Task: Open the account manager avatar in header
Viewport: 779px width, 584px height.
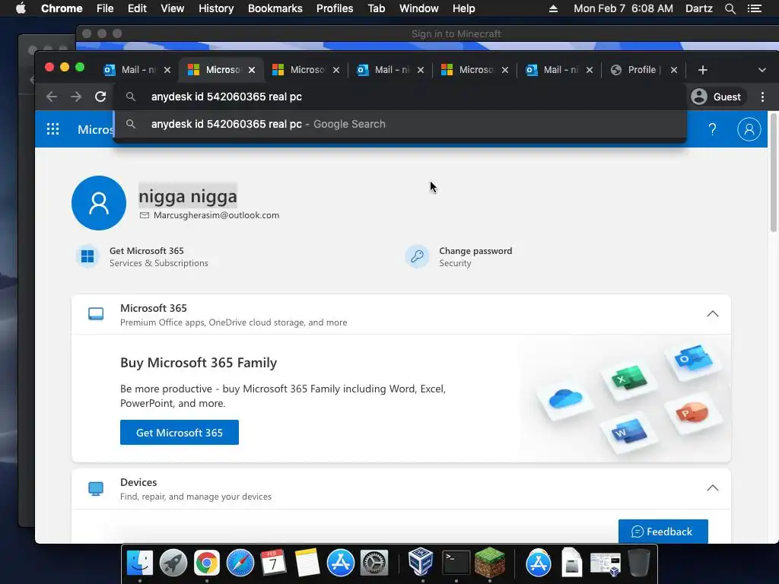Action: point(749,129)
